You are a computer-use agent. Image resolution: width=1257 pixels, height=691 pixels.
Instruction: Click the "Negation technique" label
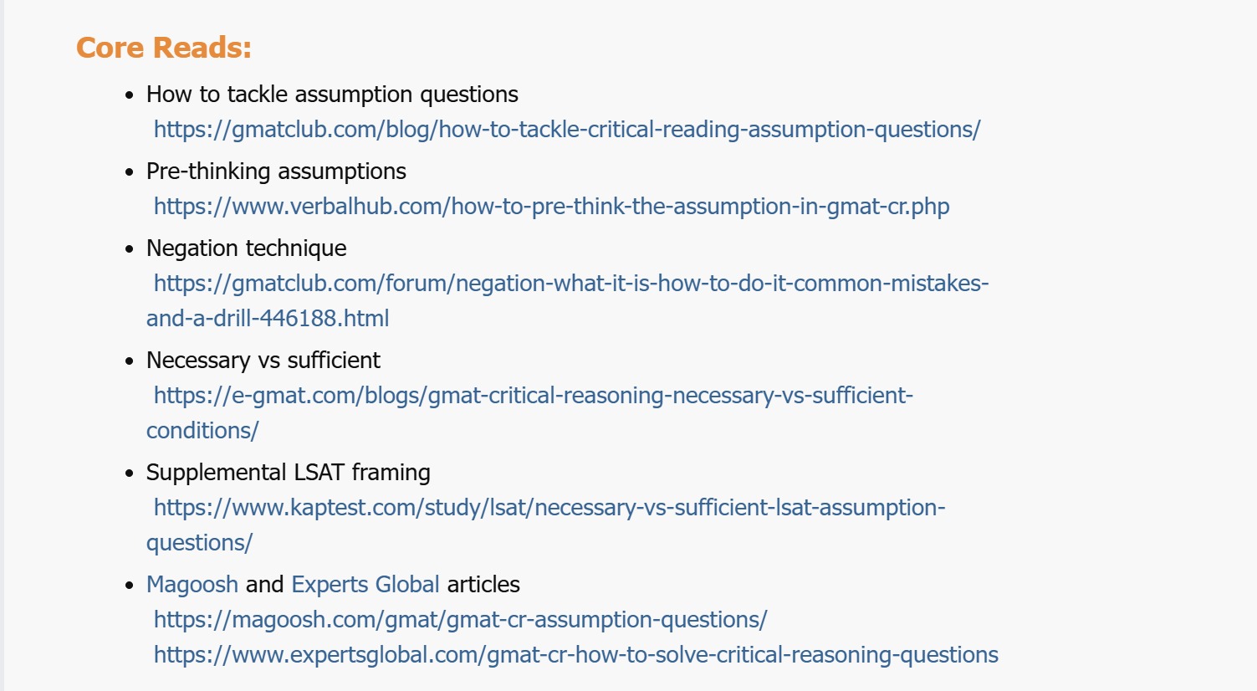pyautogui.click(x=246, y=248)
